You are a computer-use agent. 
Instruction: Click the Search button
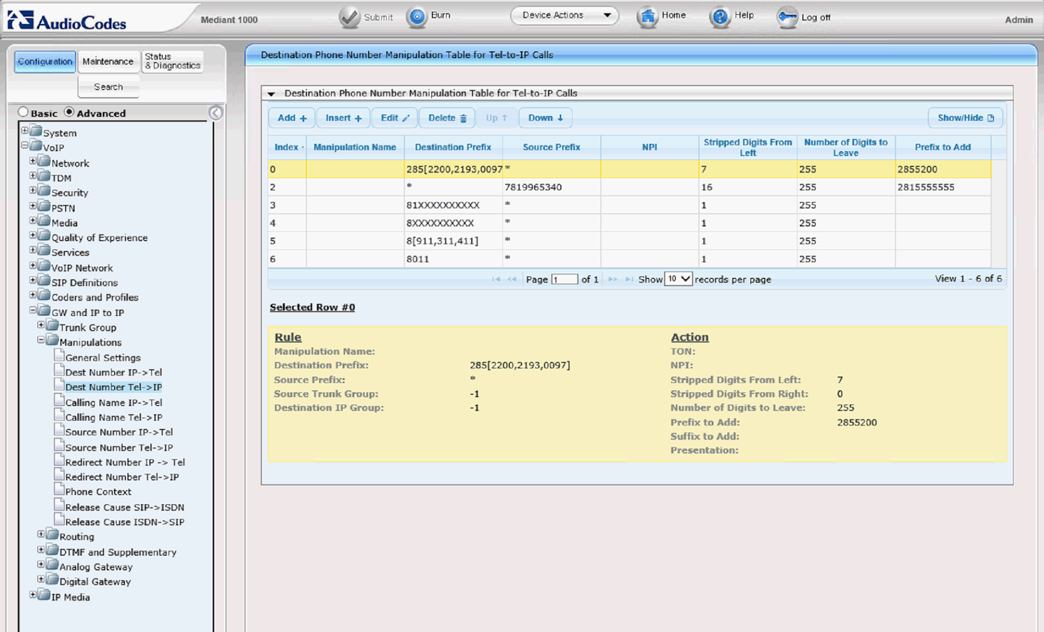point(108,87)
